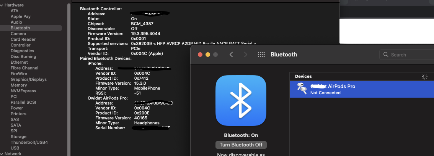Click the Devices loading spinner
434x156 pixels.
(x=424, y=77)
